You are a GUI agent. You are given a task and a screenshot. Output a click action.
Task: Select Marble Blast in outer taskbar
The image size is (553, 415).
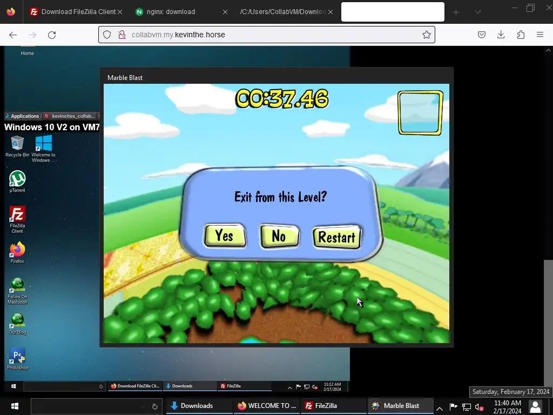pyautogui.click(x=401, y=406)
